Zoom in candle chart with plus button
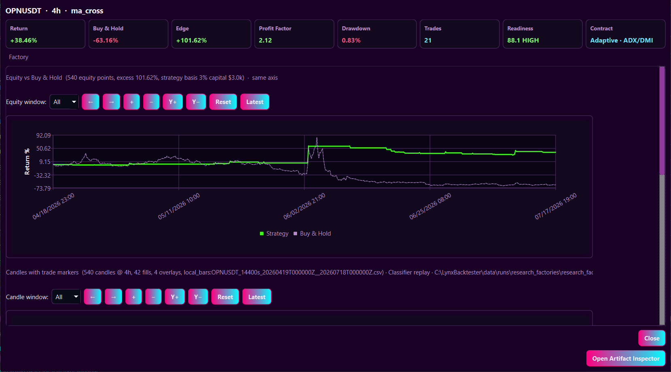The height and width of the screenshot is (372, 671). coord(134,297)
